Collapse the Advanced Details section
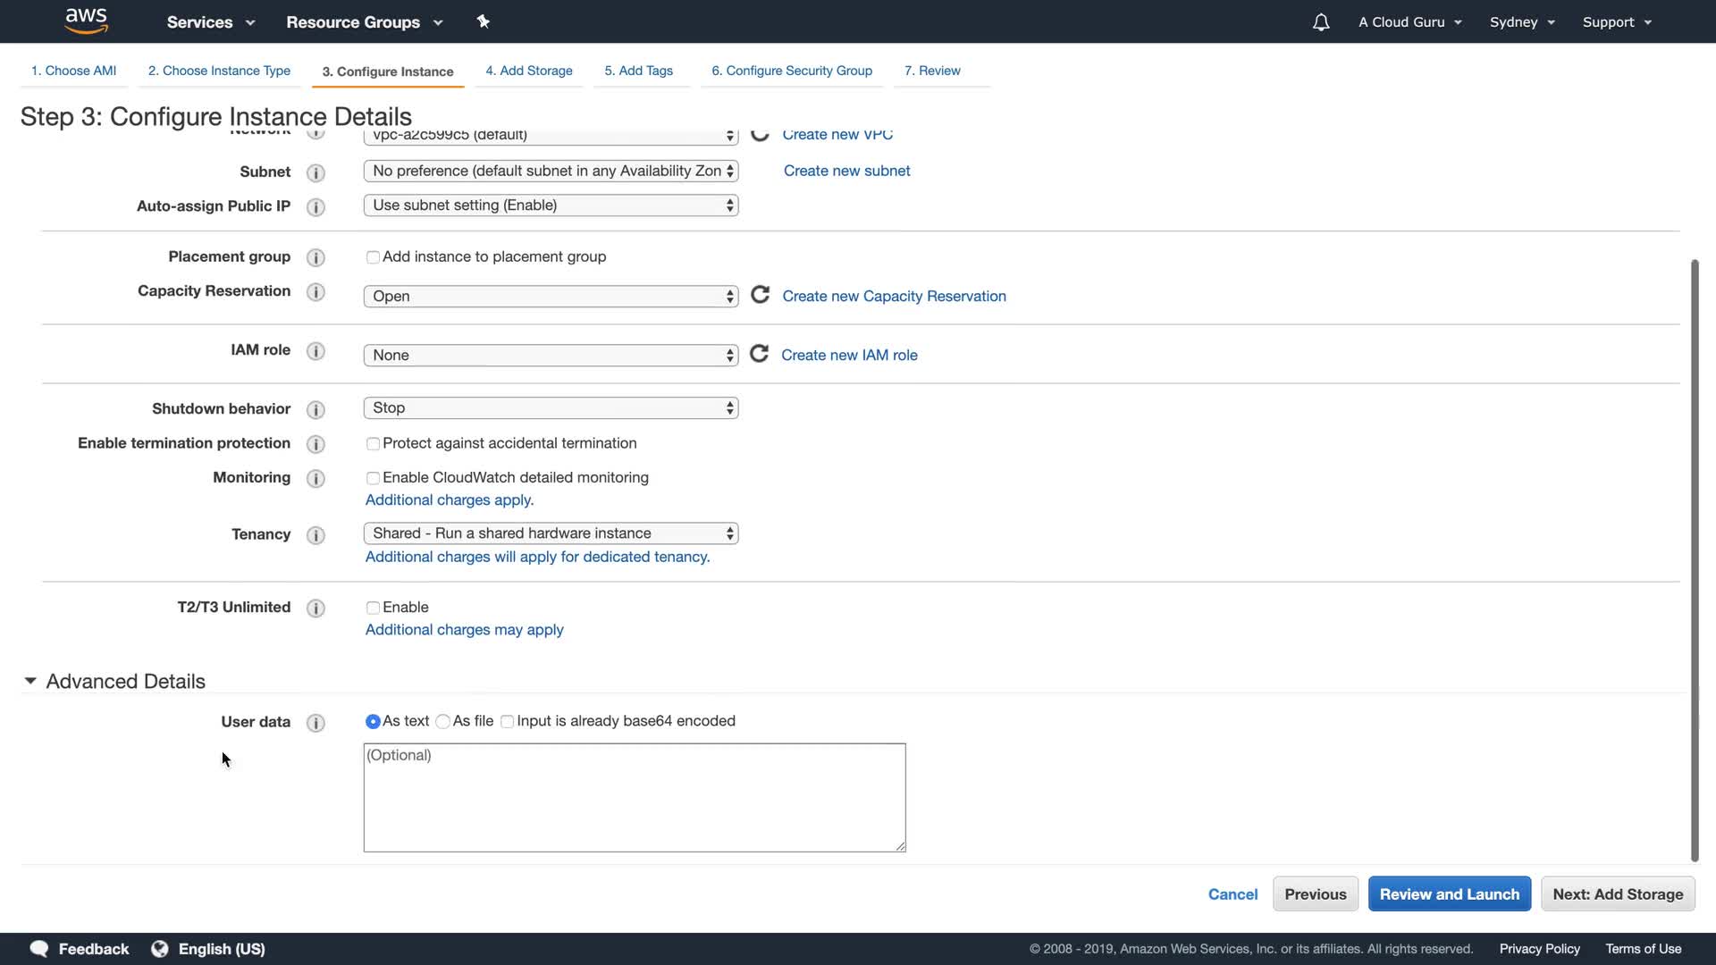This screenshot has width=1716, height=965. click(30, 681)
